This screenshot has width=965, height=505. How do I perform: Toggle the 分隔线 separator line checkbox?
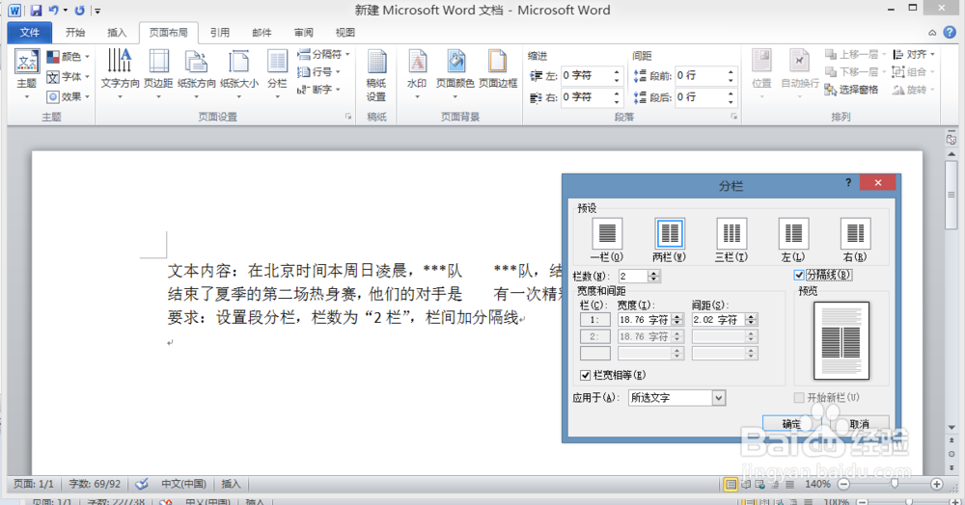click(x=799, y=276)
